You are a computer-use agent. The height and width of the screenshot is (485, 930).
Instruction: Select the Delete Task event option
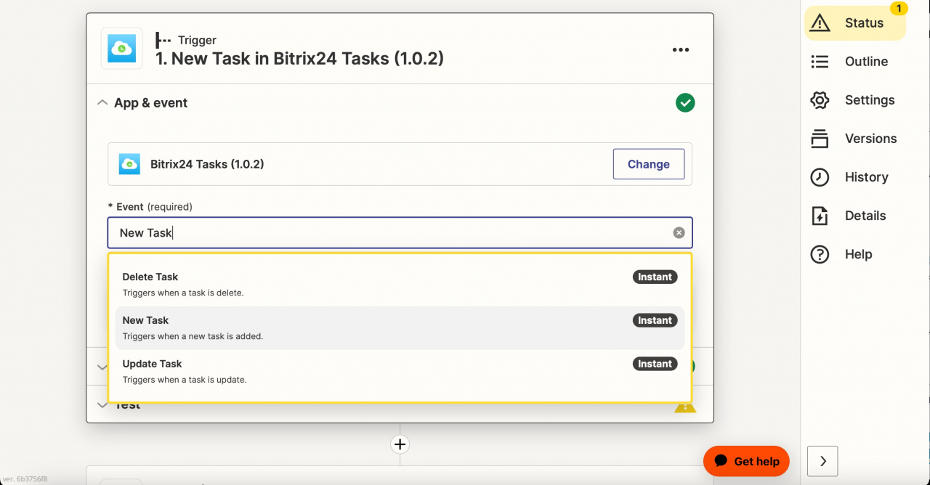[x=400, y=284]
